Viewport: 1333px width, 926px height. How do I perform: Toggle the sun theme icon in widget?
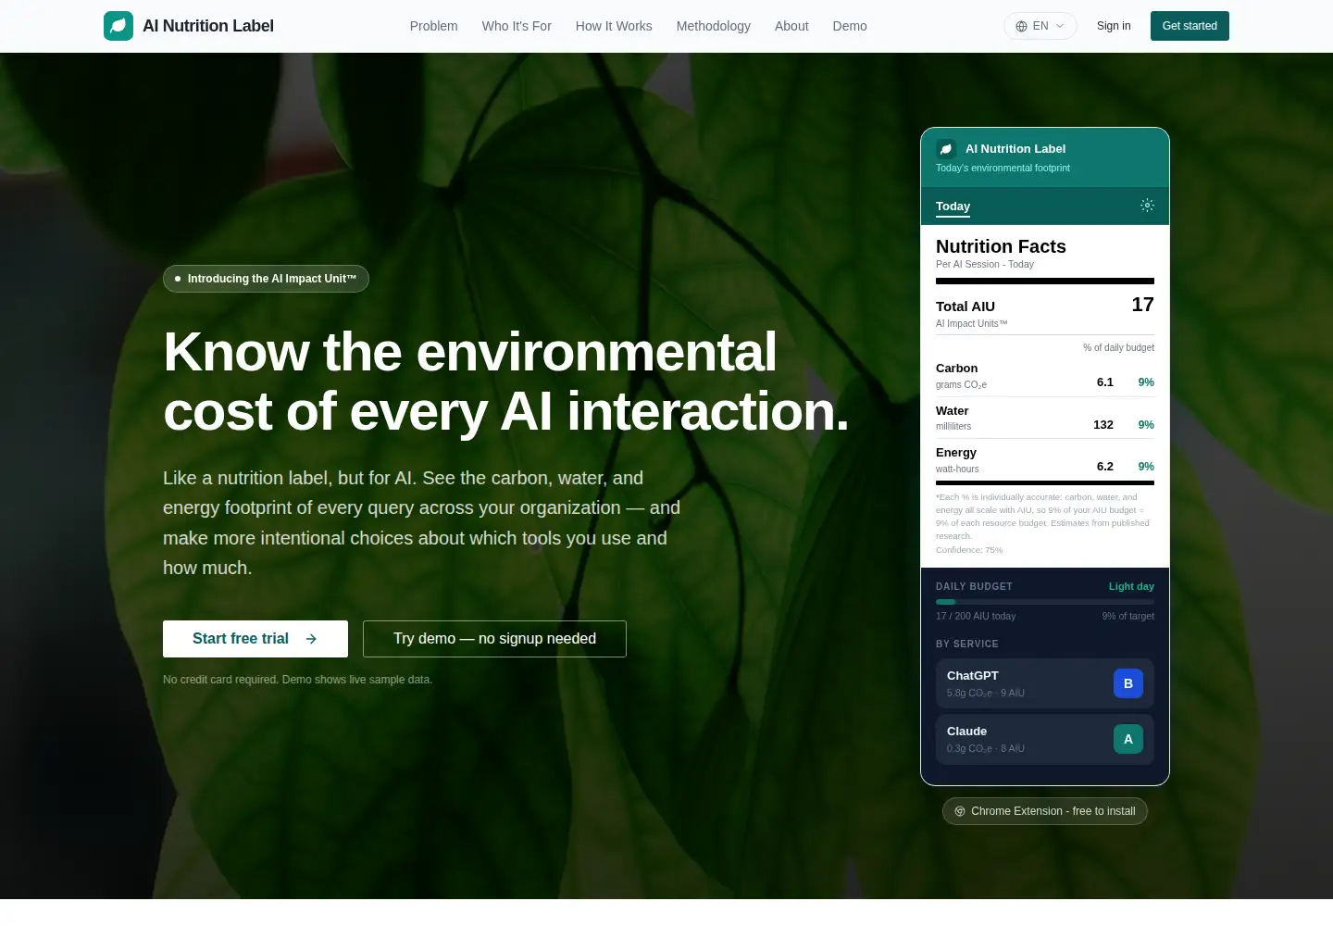1147,206
